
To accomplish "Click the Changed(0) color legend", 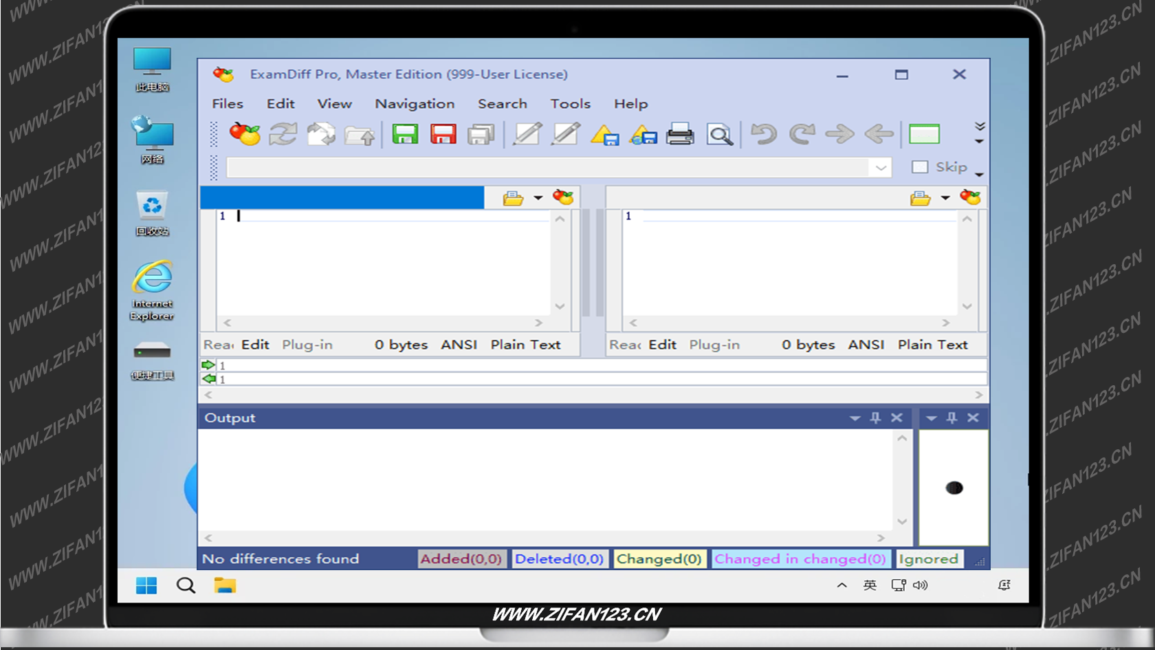I will pyautogui.click(x=659, y=559).
